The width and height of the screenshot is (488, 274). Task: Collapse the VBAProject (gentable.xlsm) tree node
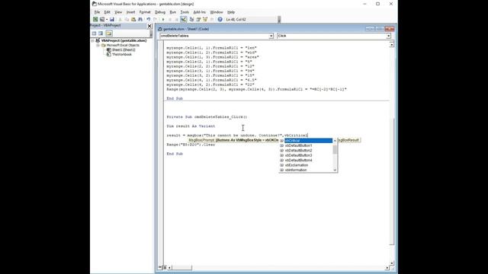pos(92,40)
